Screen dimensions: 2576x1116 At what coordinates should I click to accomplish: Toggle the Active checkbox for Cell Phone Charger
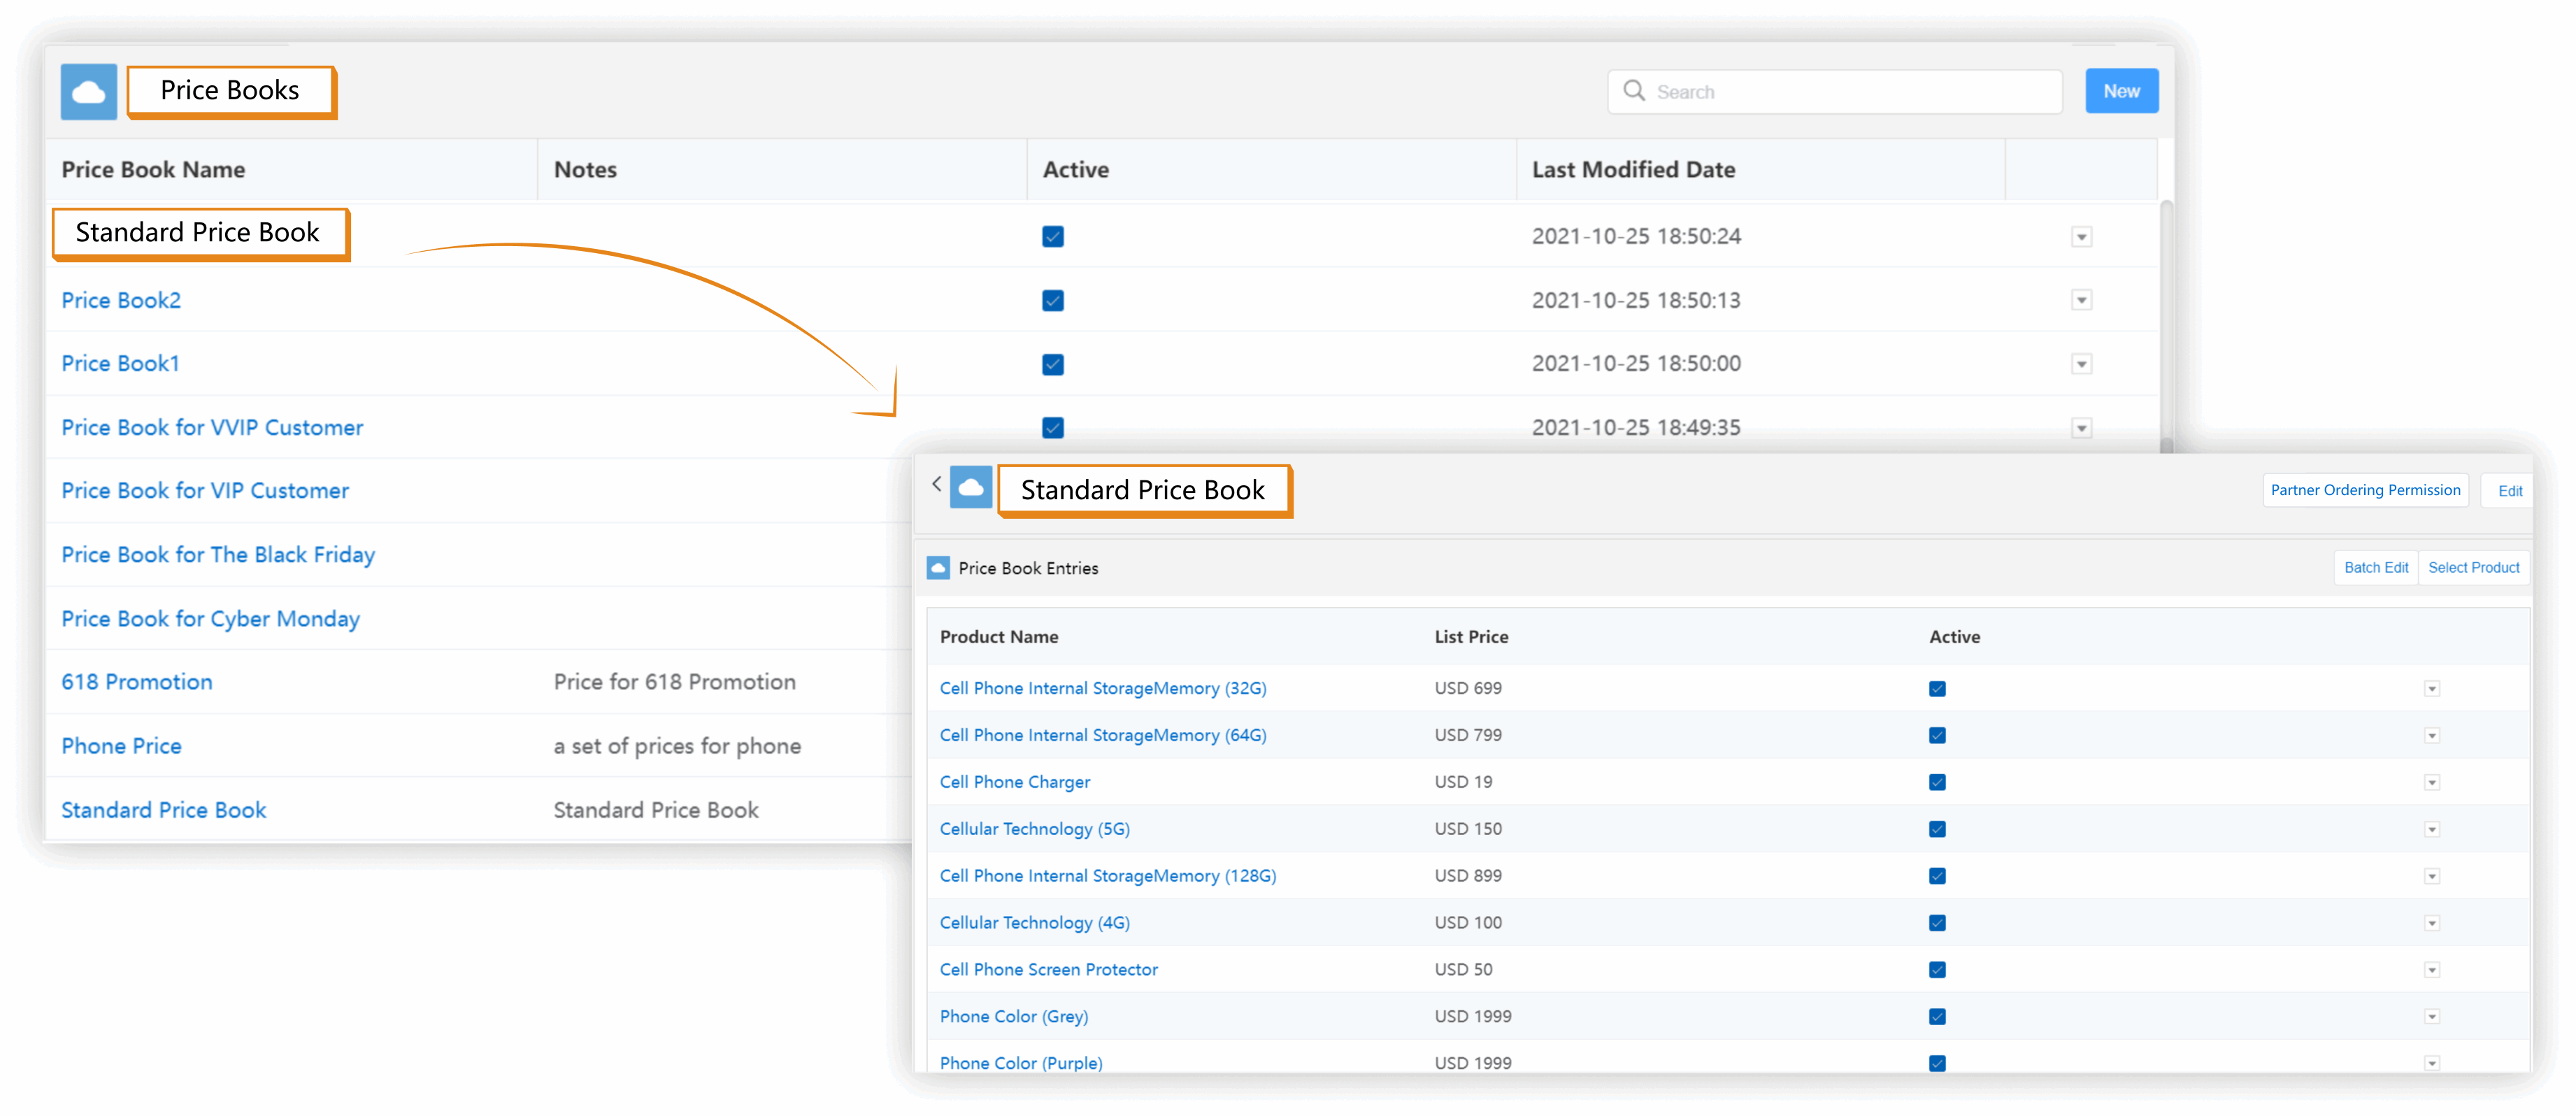coord(1936,782)
